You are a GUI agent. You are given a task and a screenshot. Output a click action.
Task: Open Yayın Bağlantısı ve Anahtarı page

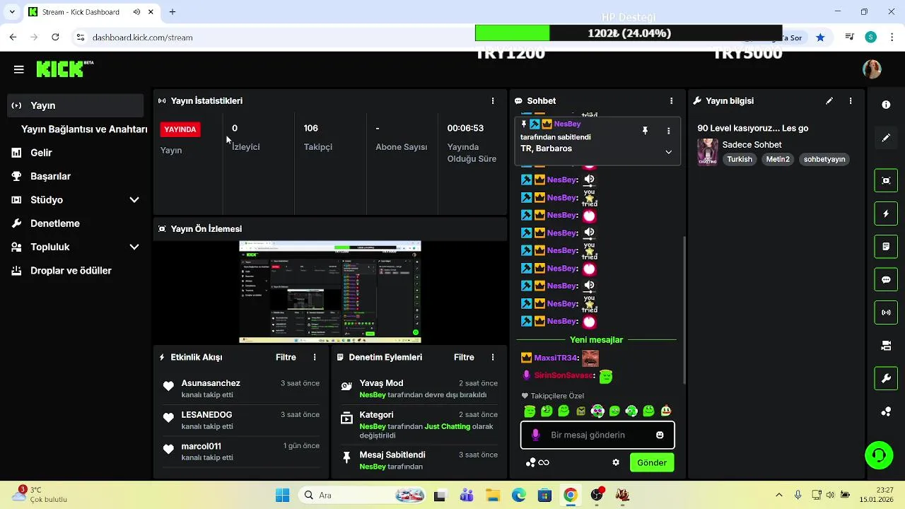(x=84, y=129)
